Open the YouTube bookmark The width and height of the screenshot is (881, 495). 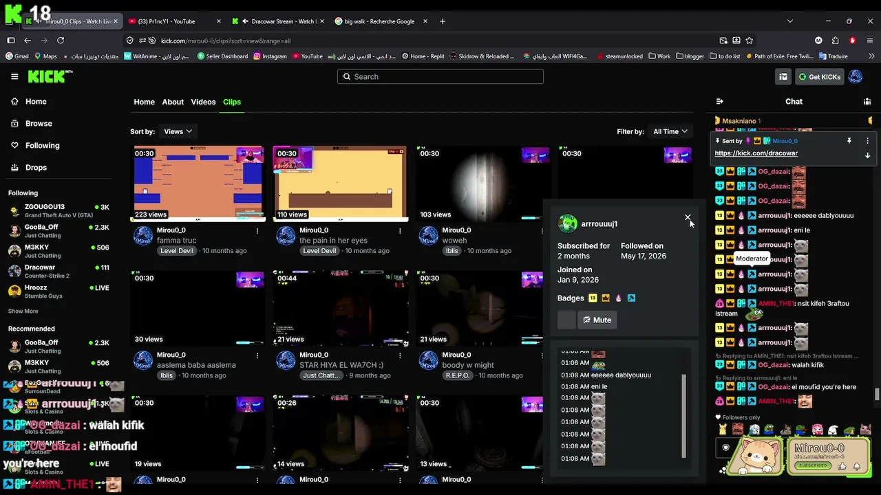307,56
